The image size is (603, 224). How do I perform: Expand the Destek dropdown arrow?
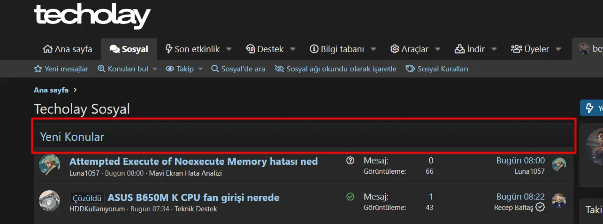[293, 49]
